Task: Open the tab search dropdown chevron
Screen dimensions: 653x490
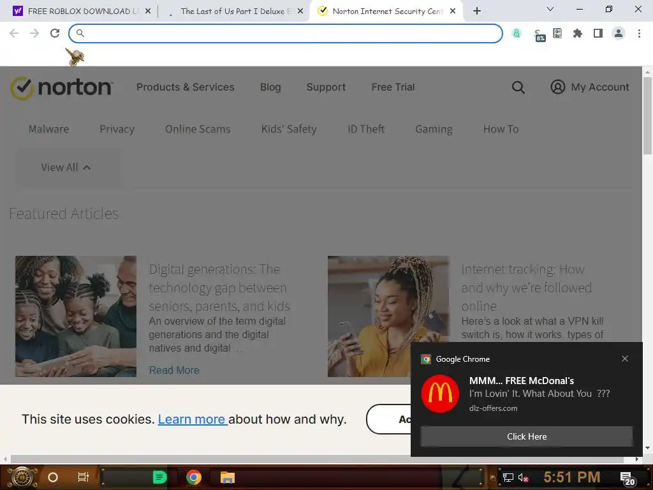Action: pos(550,9)
